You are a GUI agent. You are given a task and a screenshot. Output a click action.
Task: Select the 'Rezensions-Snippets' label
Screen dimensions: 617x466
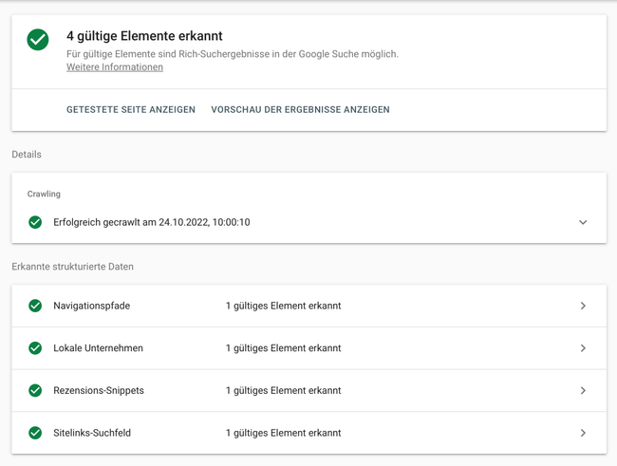[x=99, y=390]
